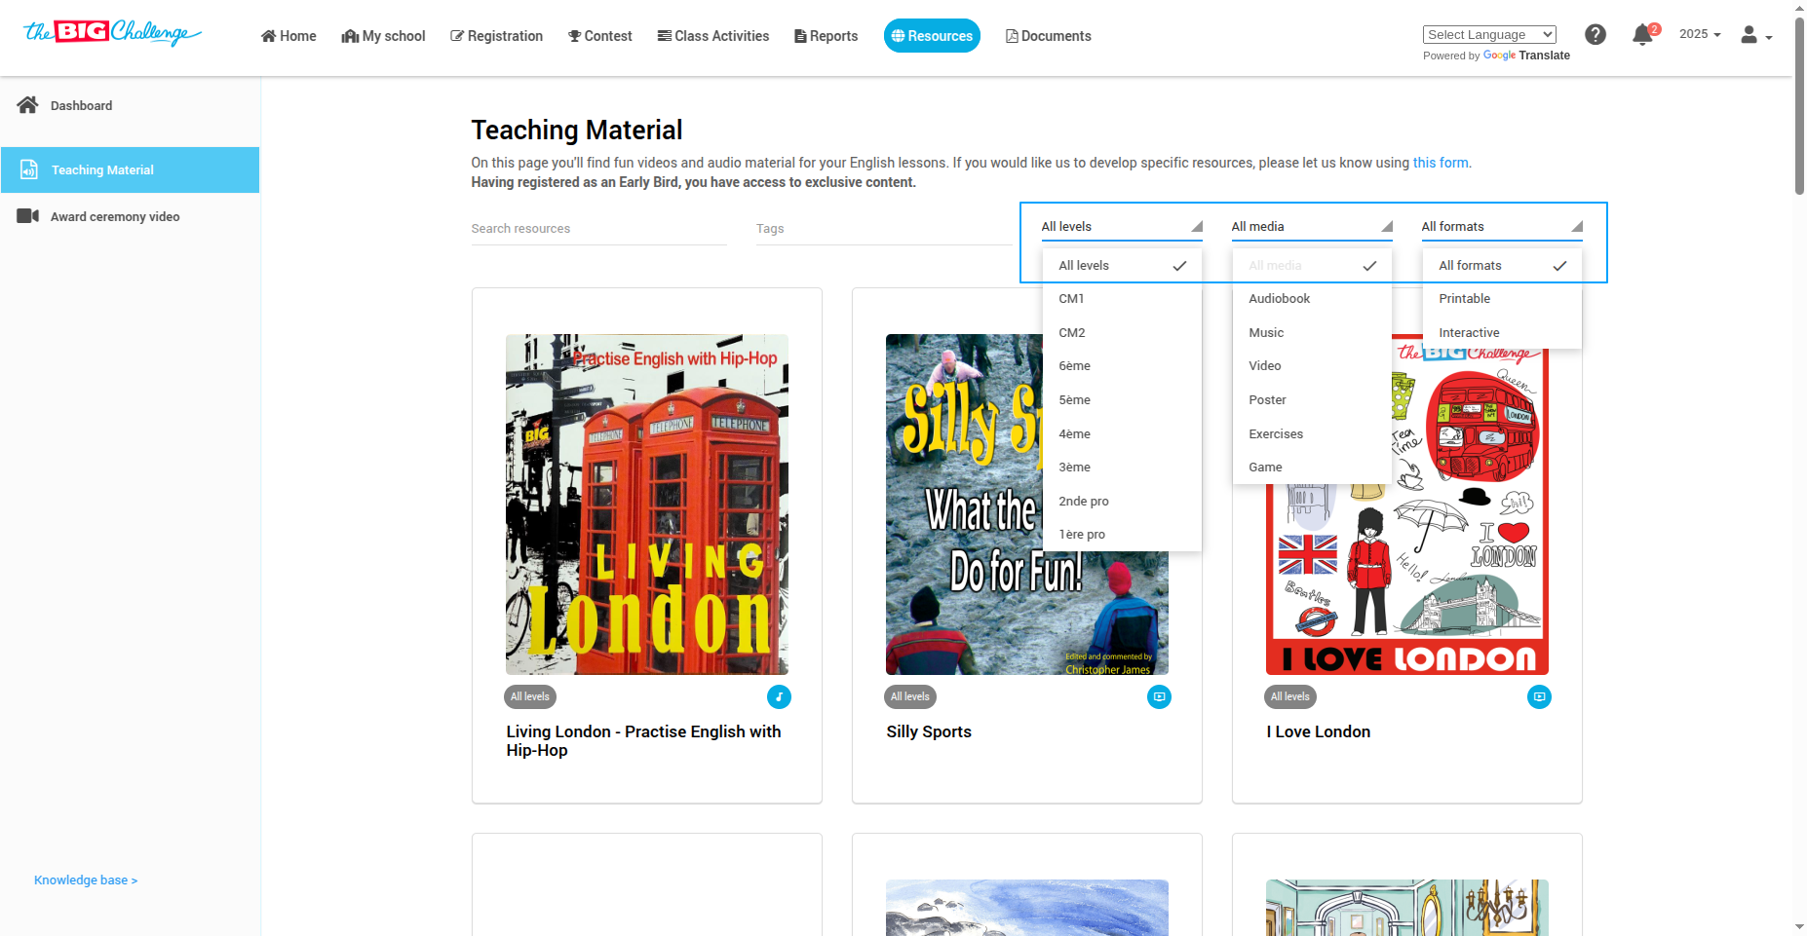Collapse the All formats dropdown header
Image resolution: width=1807 pixels, height=936 pixels.
(x=1502, y=227)
